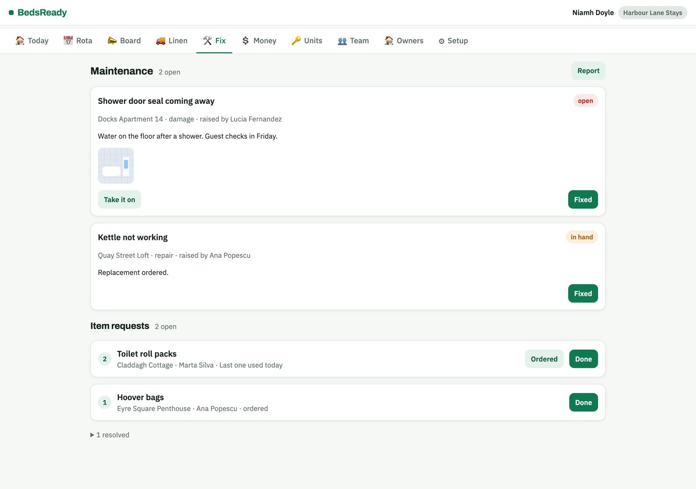Click the BedsReady brand name
Viewport: 696px width, 489px height.
click(42, 13)
